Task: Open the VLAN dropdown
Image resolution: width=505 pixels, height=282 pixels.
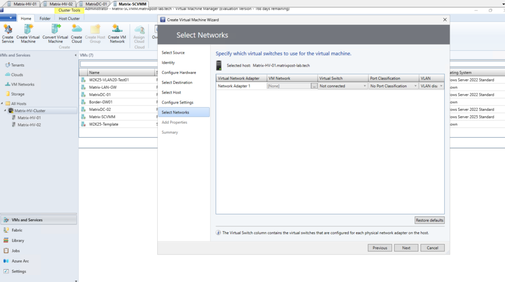Action: 432,86
